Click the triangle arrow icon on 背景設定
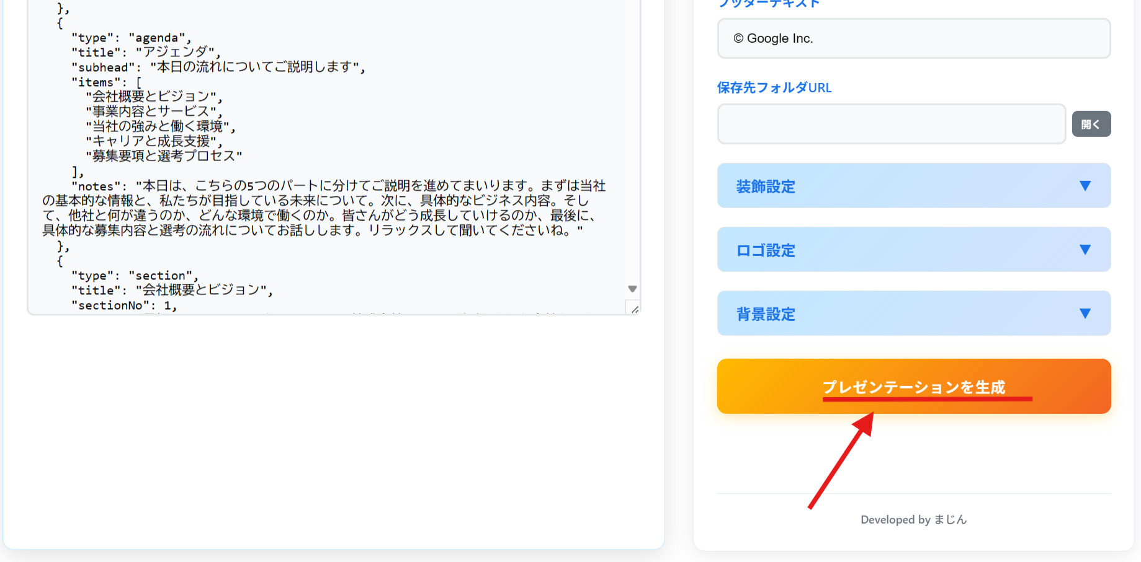Image resolution: width=1141 pixels, height=562 pixels. 1085,314
